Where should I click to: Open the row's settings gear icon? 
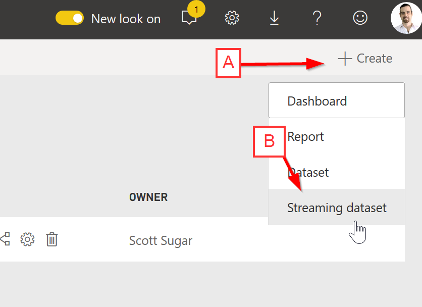(27, 239)
